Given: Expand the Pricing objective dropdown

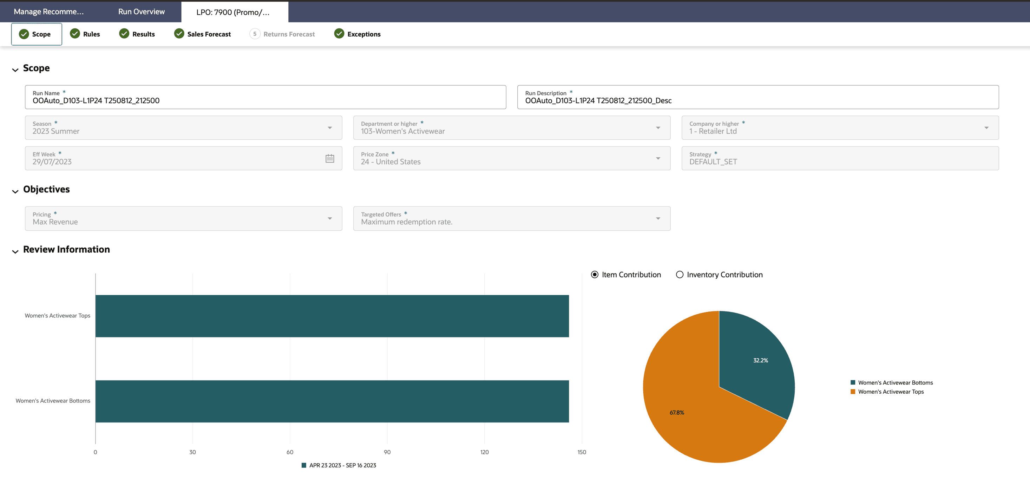Looking at the screenshot, I should [329, 218].
